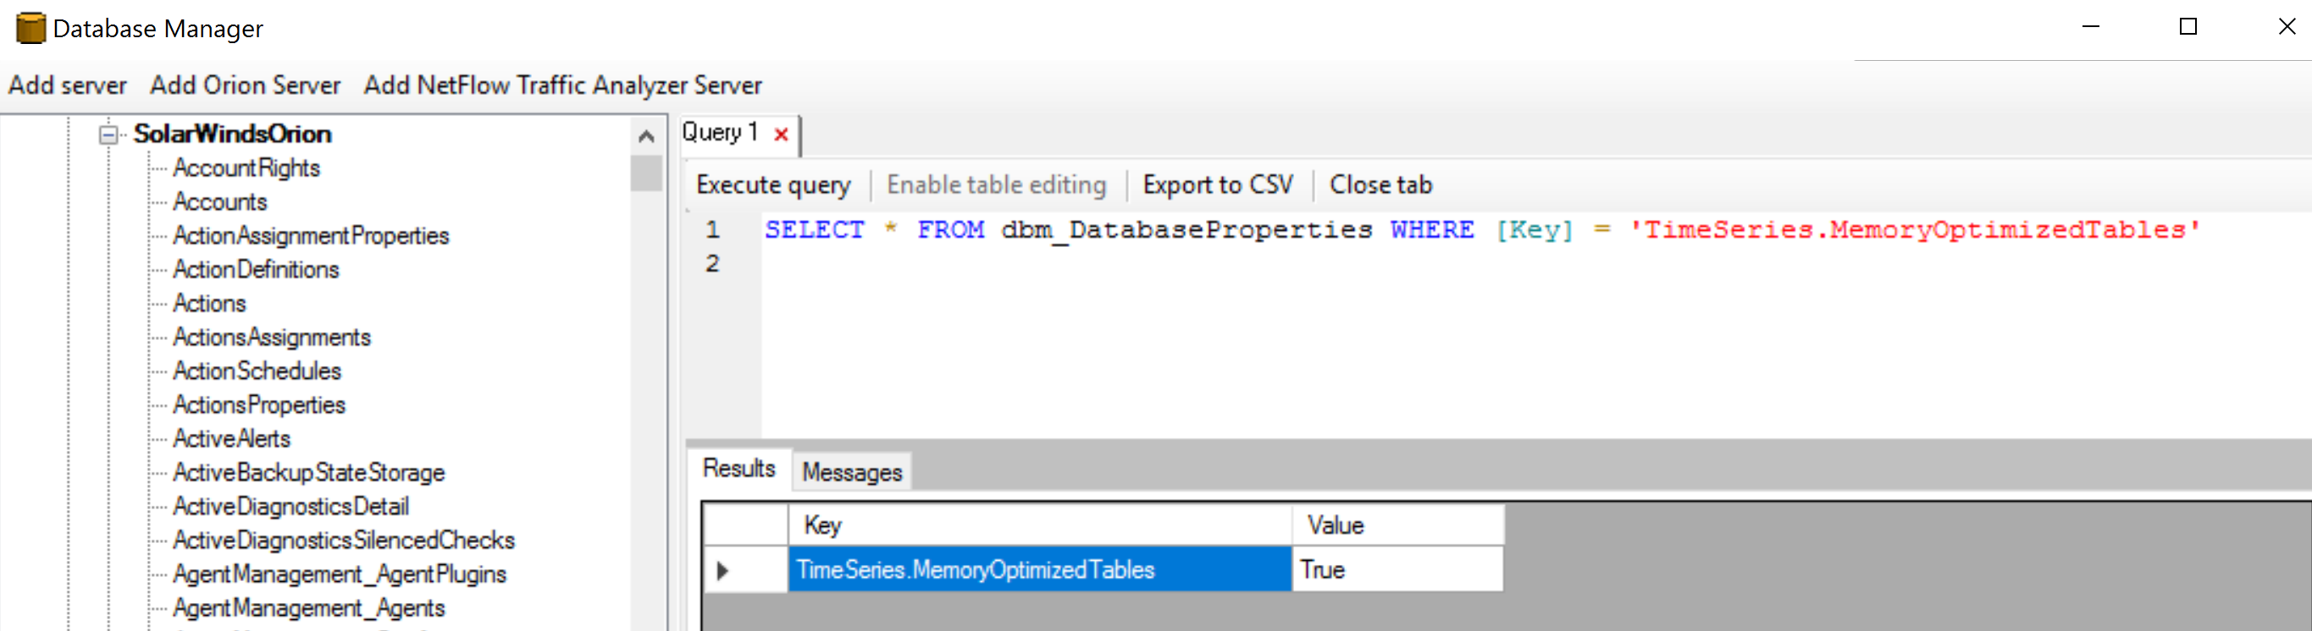Click the Database Manager app icon
The width and height of the screenshot is (2312, 631).
point(30,28)
